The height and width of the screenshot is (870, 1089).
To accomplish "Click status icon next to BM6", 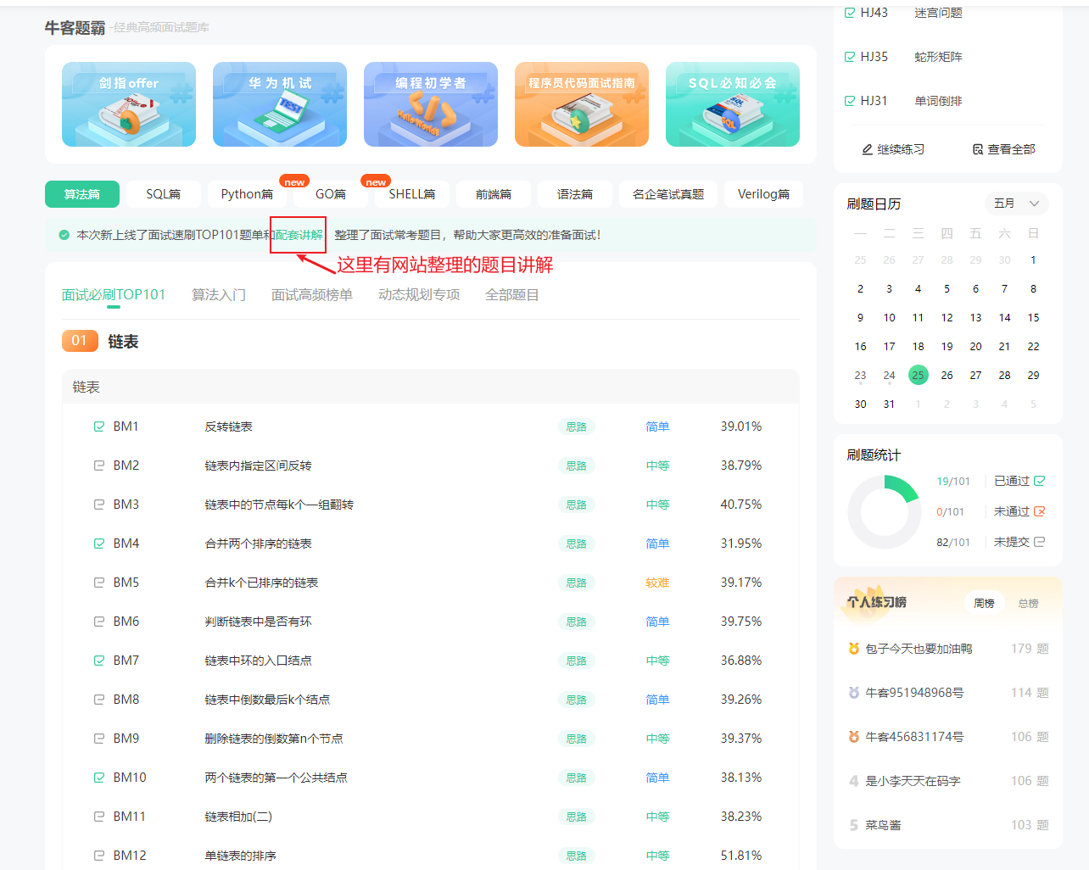I will (99, 622).
